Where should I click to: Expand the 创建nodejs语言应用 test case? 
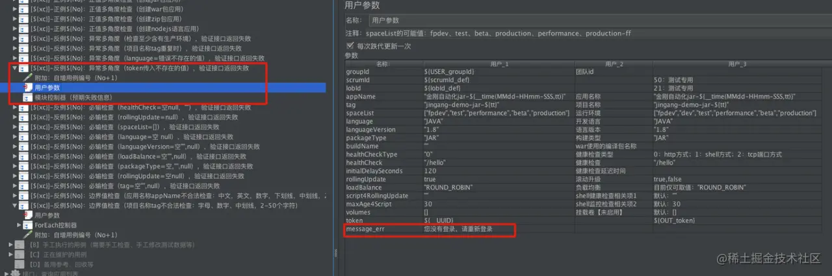pyautogui.click(x=15, y=30)
